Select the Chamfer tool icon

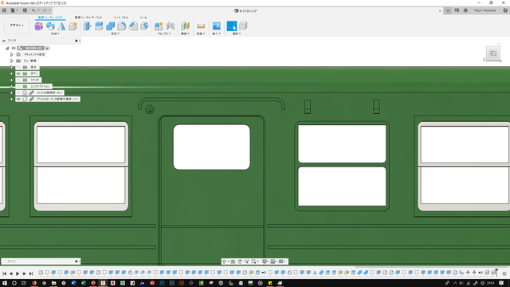[x=133, y=26]
